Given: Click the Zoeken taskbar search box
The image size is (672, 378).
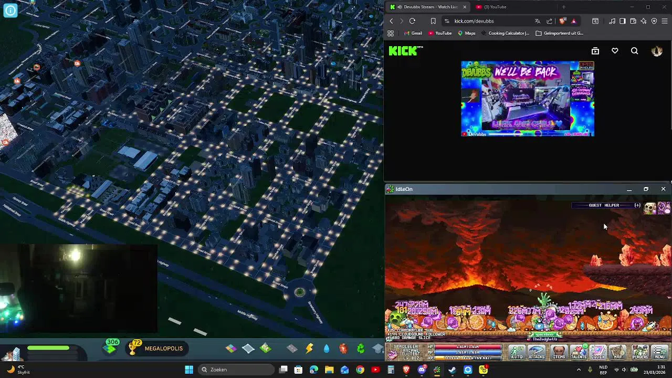Looking at the screenshot, I should pyautogui.click(x=237, y=370).
